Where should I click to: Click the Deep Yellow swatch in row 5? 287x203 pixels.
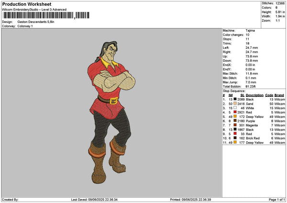pos(235,116)
